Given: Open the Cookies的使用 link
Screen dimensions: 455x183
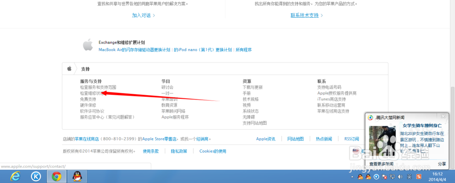Looking at the screenshot, I should pyautogui.click(x=212, y=151).
